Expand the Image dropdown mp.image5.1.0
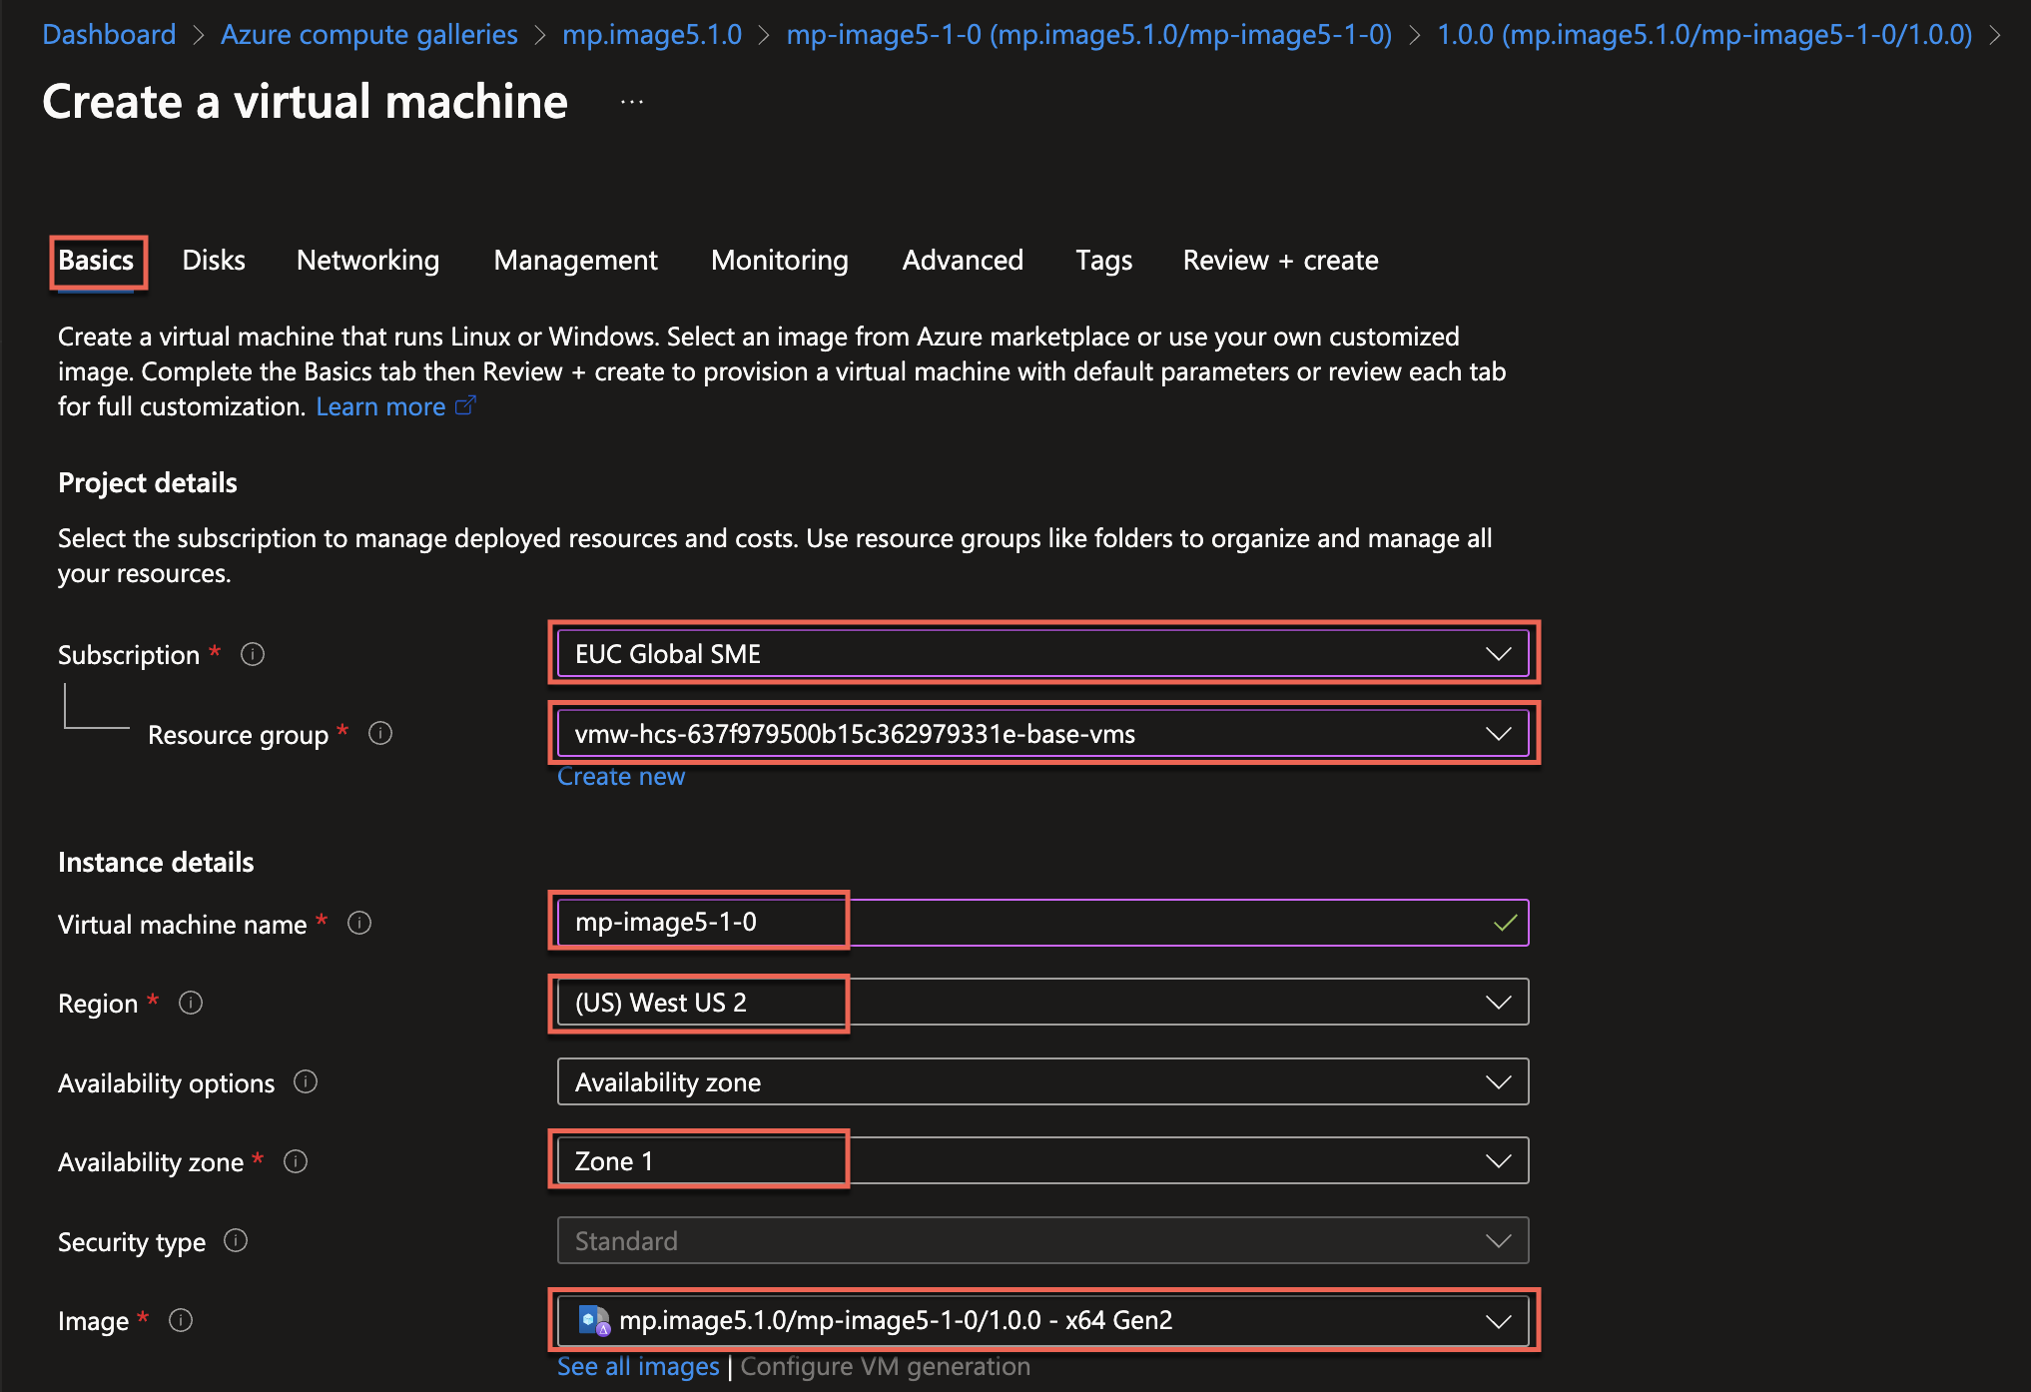 (1042, 1320)
